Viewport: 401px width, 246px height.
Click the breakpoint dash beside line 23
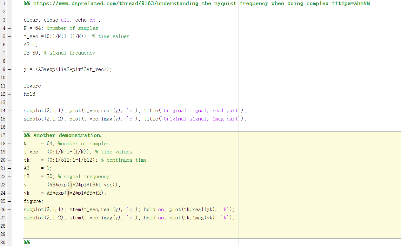(9, 184)
